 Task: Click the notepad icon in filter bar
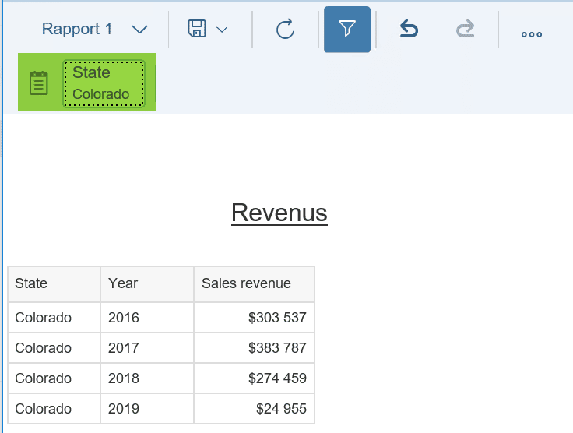click(39, 83)
